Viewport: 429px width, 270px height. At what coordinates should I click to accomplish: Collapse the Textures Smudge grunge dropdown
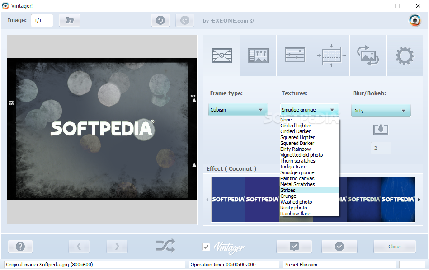point(310,110)
